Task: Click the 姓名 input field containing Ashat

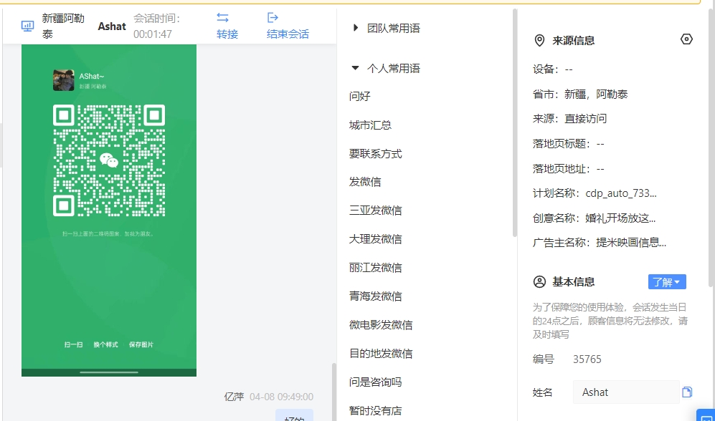Action: (x=626, y=392)
